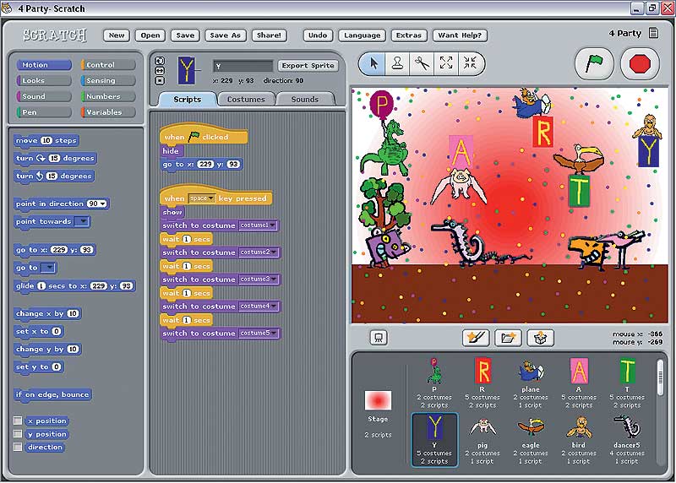Get a surprise sprite icon
Image resolution: width=676 pixels, height=483 pixels.
pyautogui.click(x=540, y=338)
